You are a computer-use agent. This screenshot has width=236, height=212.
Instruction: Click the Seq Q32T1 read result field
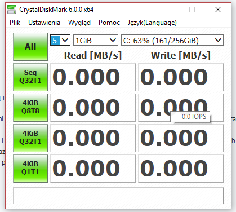point(93,77)
